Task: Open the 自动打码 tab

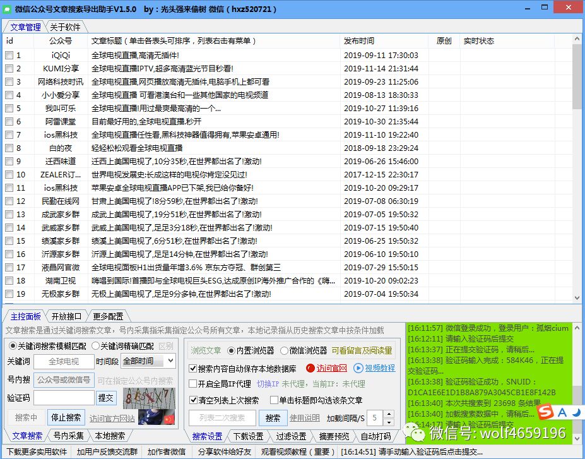Action: [376, 436]
